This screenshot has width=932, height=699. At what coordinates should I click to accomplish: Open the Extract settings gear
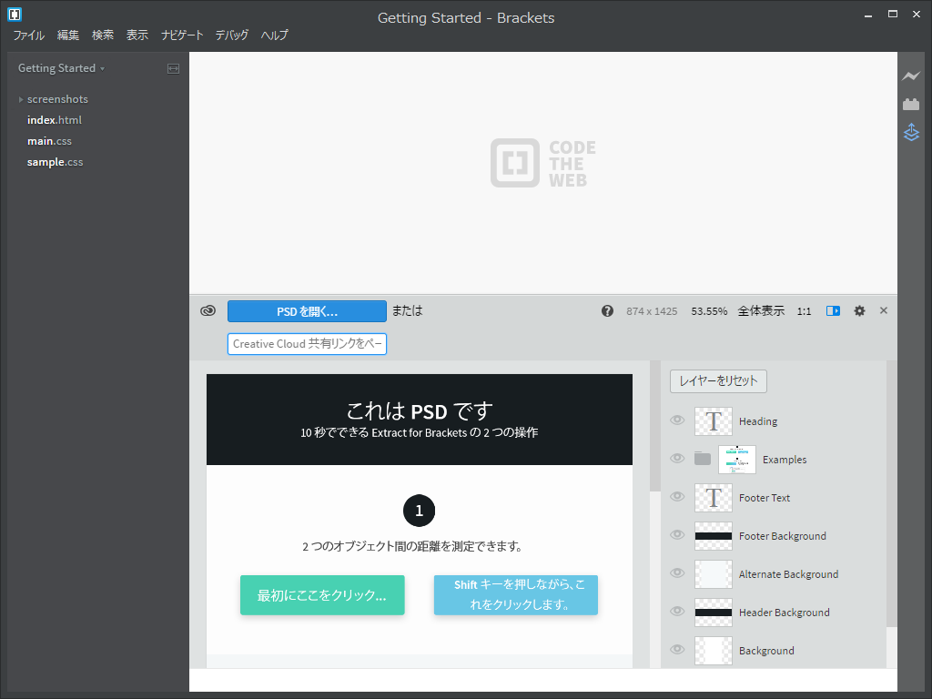click(859, 310)
